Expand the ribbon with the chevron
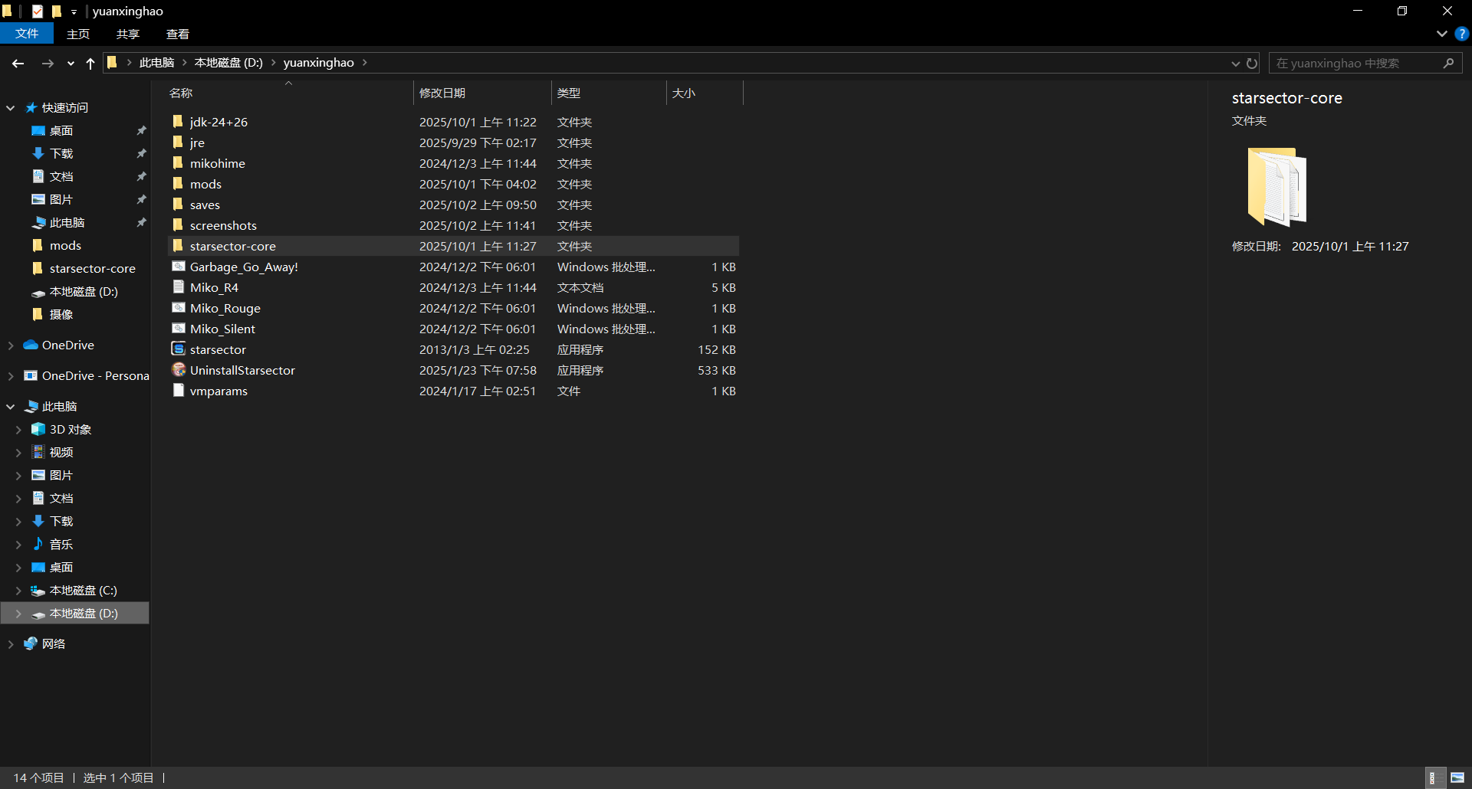This screenshot has width=1472, height=789. coord(1441,34)
